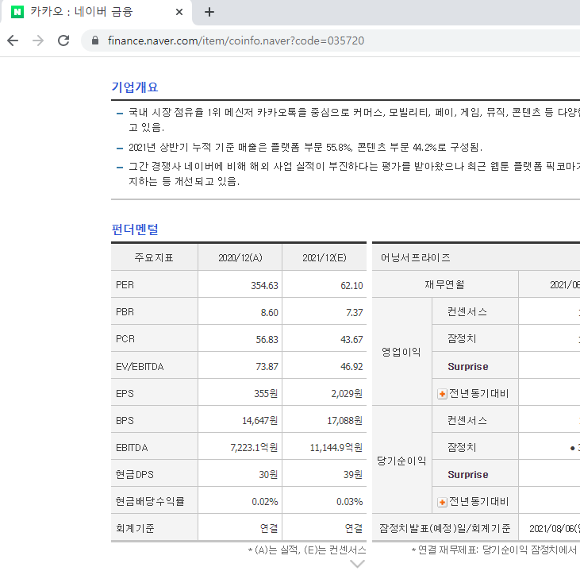Click BPS value 14,647원
Image resolution: width=580 pixels, height=571 pixels.
(x=259, y=421)
